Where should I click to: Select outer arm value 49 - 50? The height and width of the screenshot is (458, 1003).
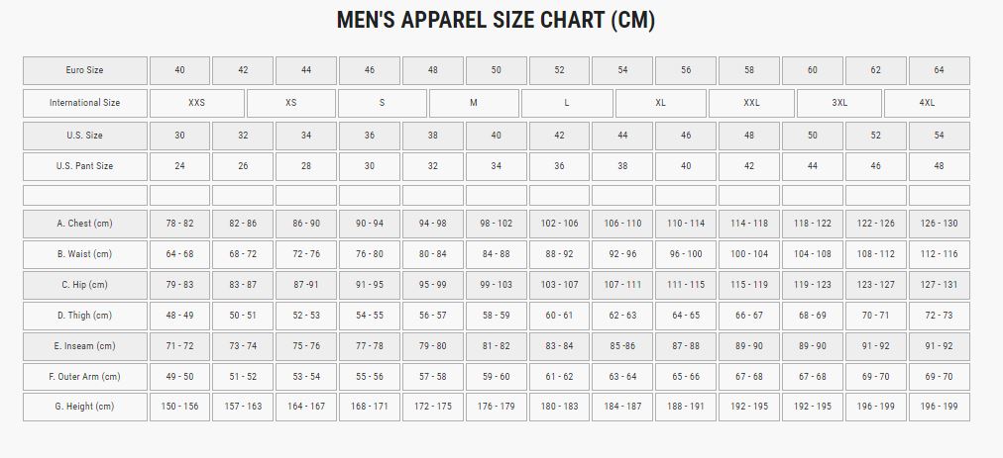pos(179,377)
